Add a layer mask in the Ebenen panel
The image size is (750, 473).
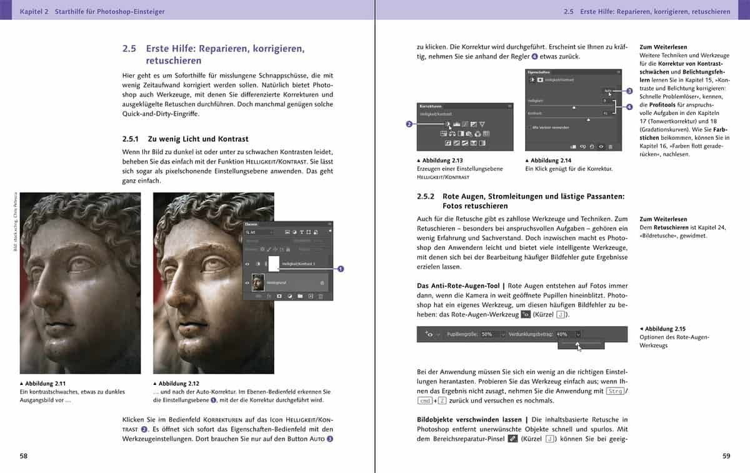(279, 296)
